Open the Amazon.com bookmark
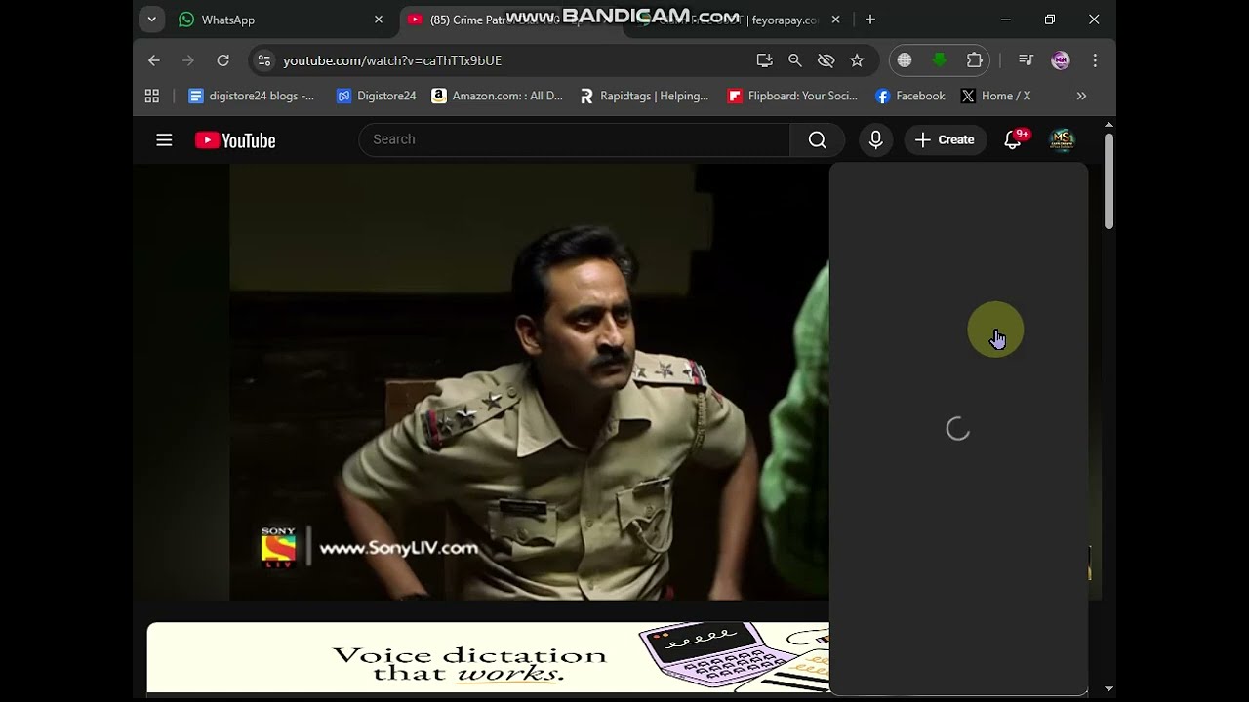The height and width of the screenshot is (702, 1249). coord(498,96)
